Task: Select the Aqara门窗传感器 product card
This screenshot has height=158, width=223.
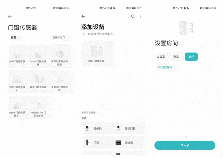Action: 38,56
